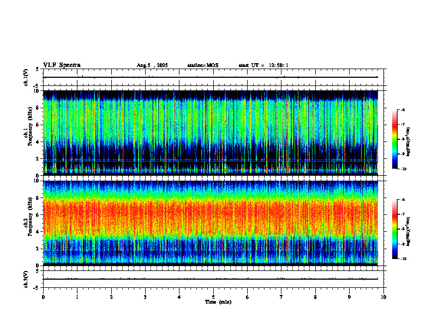This screenshot has width=432, height=333.
Task: Click time axis tick label "6"
Action: [x=248, y=297]
